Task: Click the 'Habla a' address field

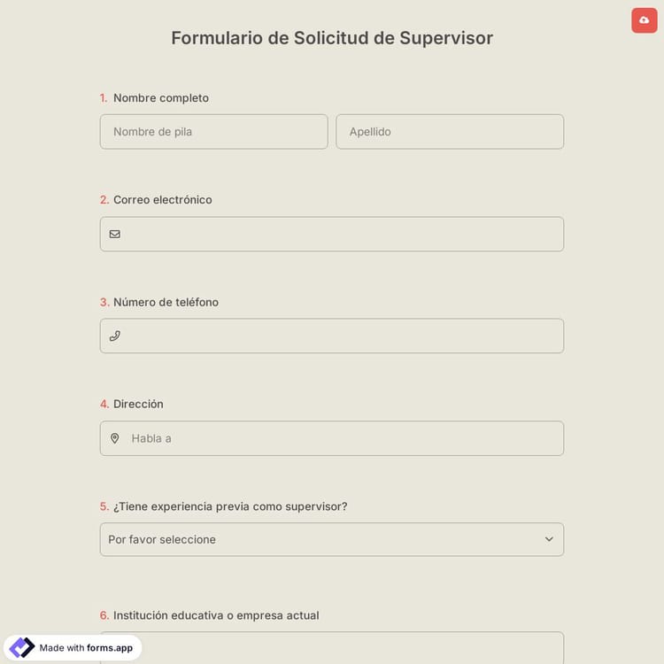Action: [341, 438]
